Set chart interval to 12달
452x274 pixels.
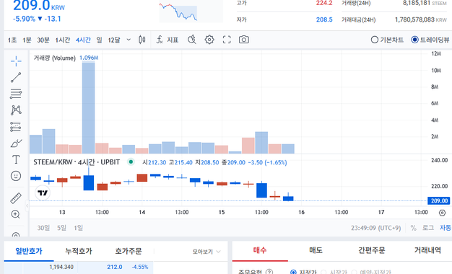pos(114,40)
